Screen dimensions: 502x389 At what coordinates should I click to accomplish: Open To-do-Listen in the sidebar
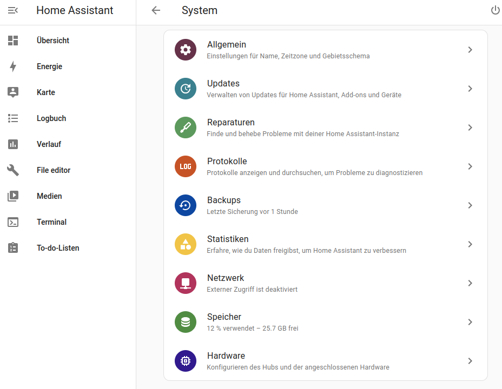(x=68, y=248)
